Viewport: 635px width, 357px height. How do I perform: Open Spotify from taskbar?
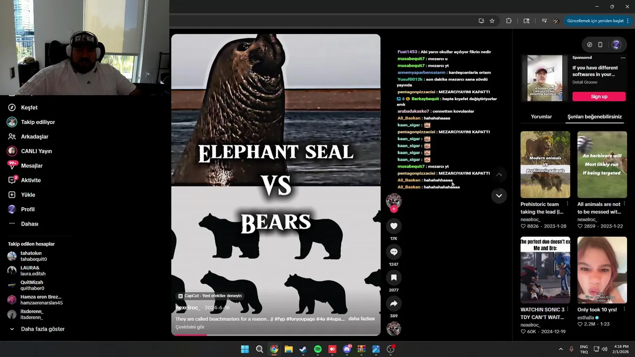[318, 349]
